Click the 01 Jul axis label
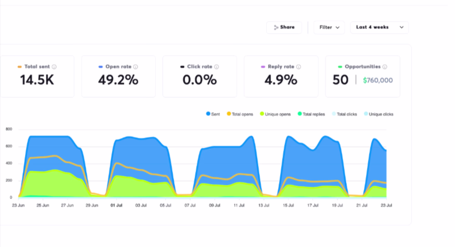Image resolution: width=455 pixels, height=247 pixels. tap(116, 205)
